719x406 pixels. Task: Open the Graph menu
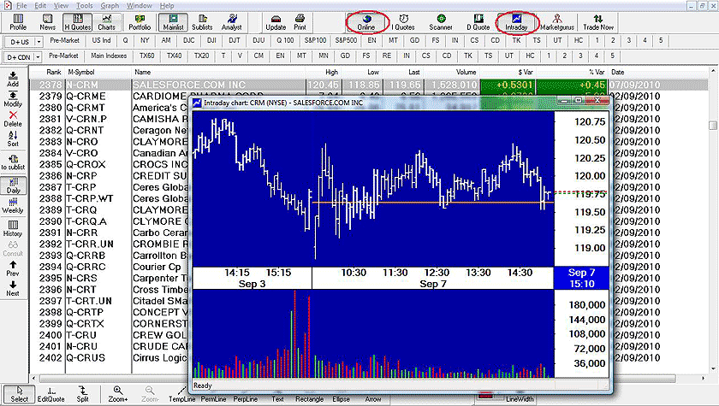click(x=110, y=5)
